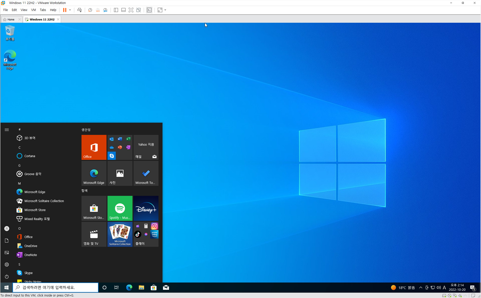481x298 pixels.
Task: Click Send Ctrl+Alt+Del toolbar icon
Action: click(79, 10)
